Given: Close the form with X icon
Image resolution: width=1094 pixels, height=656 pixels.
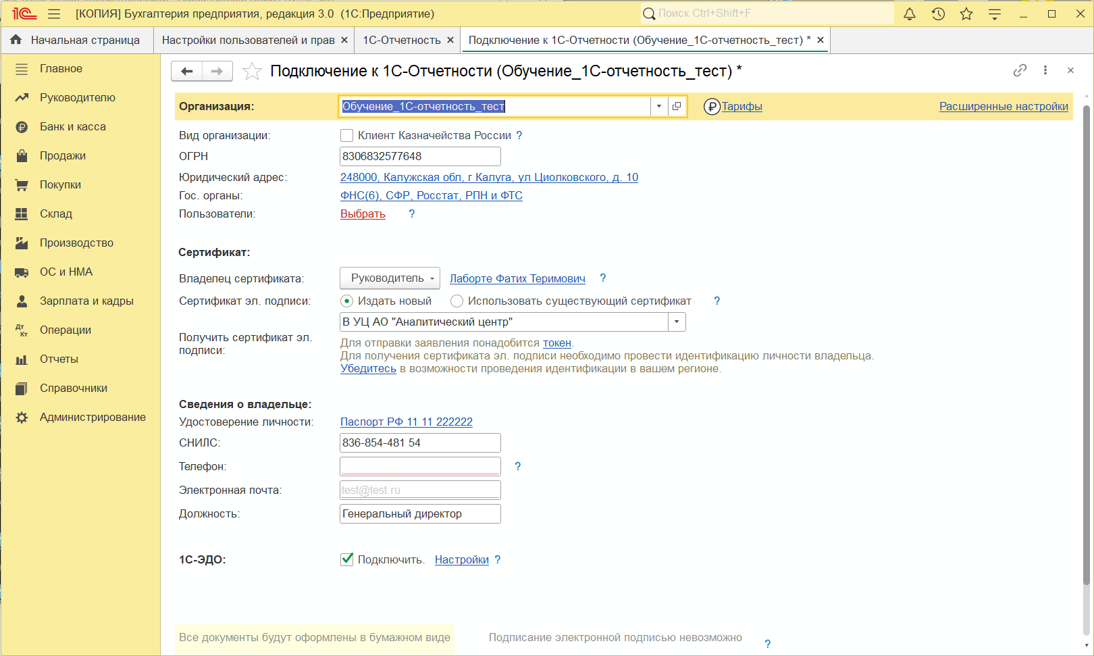Looking at the screenshot, I should click(1070, 70).
